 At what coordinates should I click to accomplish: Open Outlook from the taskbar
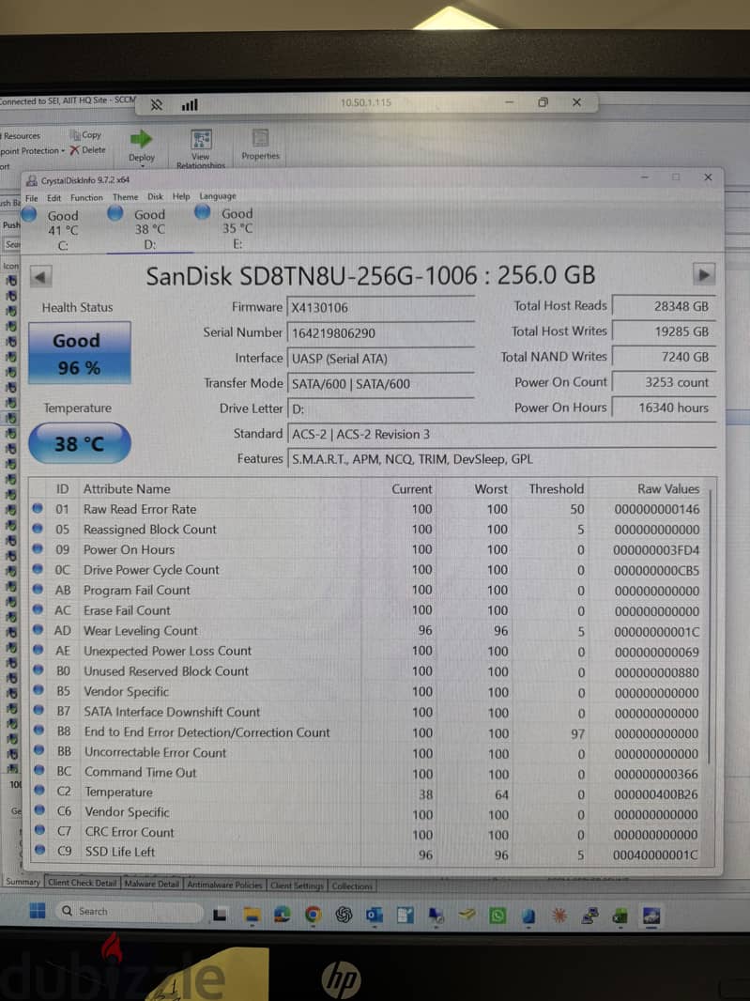click(x=374, y=916)
